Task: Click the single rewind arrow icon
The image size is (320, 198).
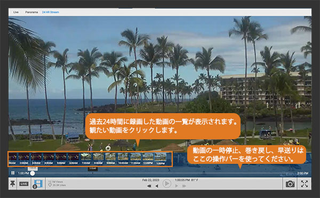Action: [157, 186]
